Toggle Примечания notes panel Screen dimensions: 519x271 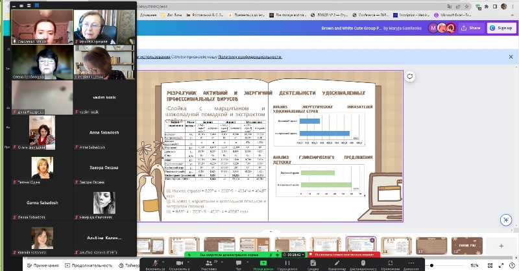[x=43, y=265]
